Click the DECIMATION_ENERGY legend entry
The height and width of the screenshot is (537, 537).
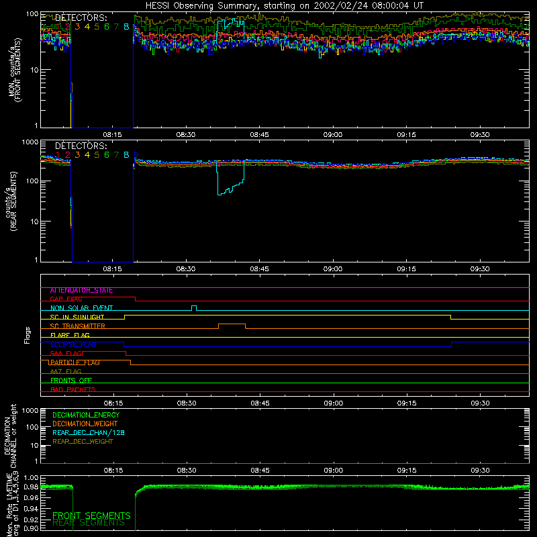coord(86,415)
